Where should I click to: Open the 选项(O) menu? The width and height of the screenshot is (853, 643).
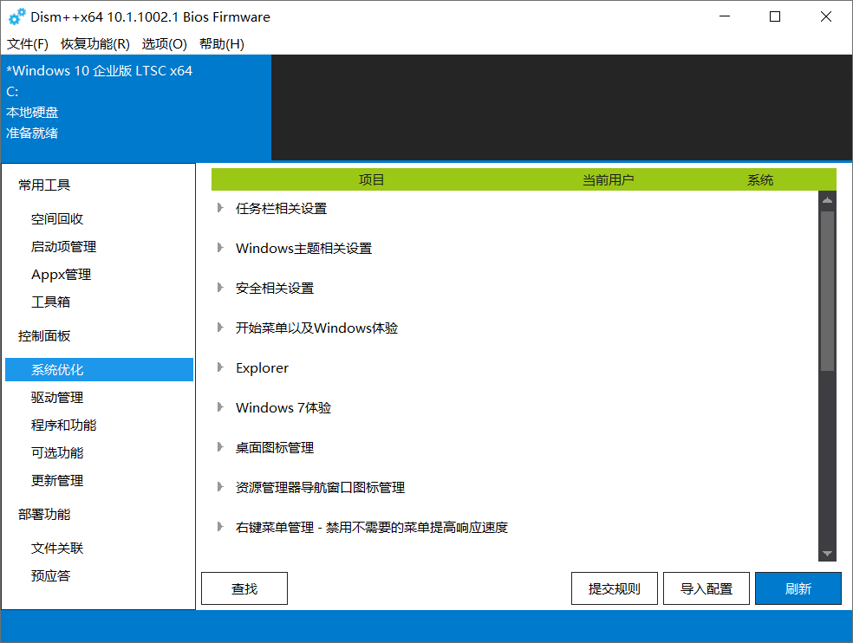[x=165, y=44]
